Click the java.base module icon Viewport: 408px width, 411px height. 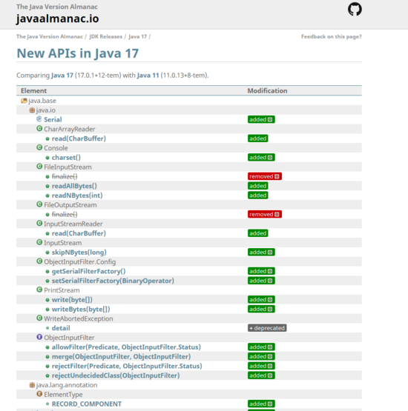pos(24,101)
